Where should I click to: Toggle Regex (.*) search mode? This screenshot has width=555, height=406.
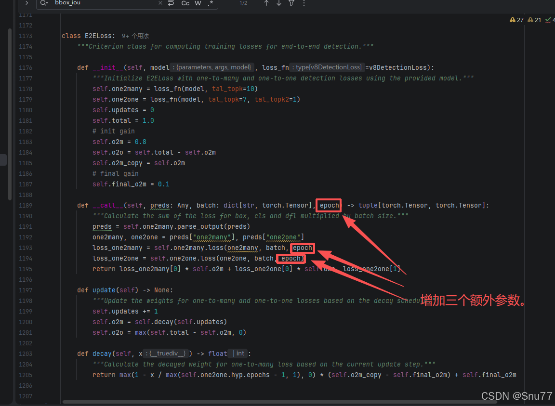click(x=210, y=3)
